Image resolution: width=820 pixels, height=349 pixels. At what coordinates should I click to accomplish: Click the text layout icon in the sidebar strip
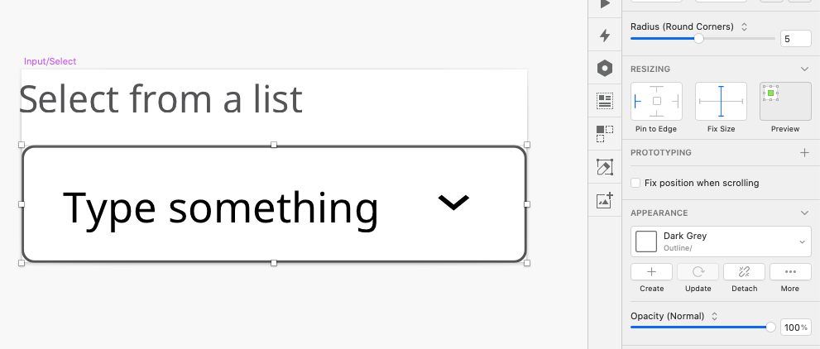[605, 101]
